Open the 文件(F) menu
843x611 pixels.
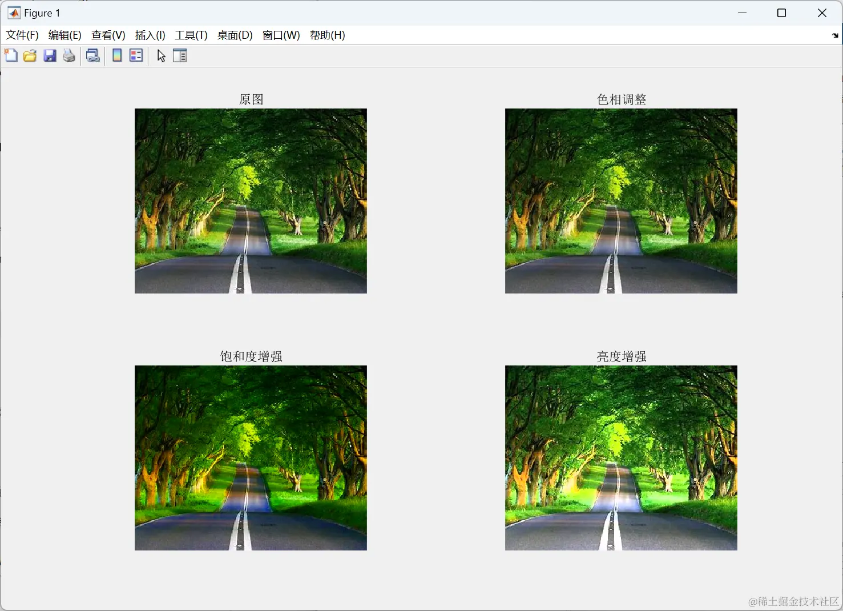(x=22, y=35)
